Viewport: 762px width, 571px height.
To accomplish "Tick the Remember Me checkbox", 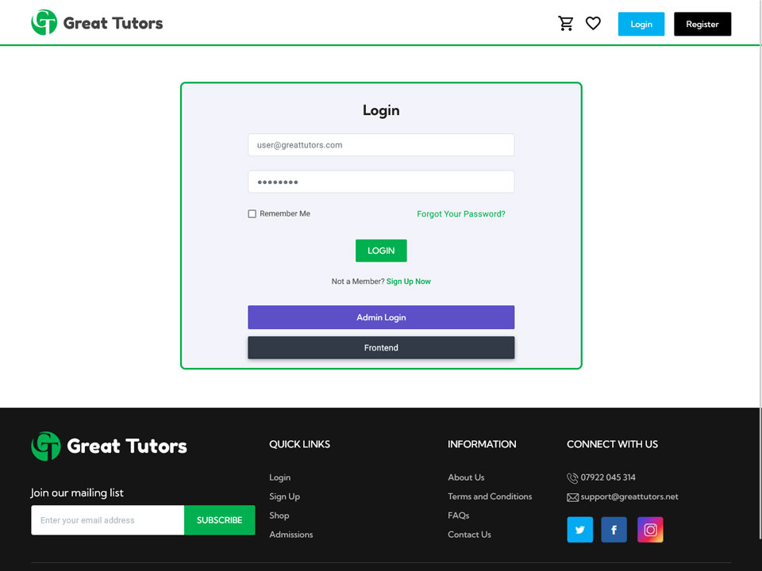I will point(252,213).
